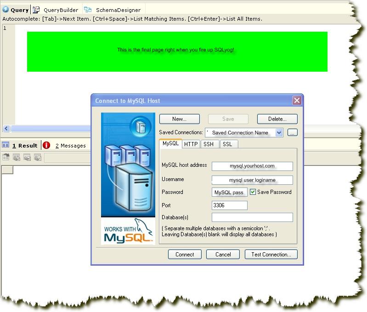Click the round server icon in dialog banner
This screenshot has height=312, width=367.
141,126
